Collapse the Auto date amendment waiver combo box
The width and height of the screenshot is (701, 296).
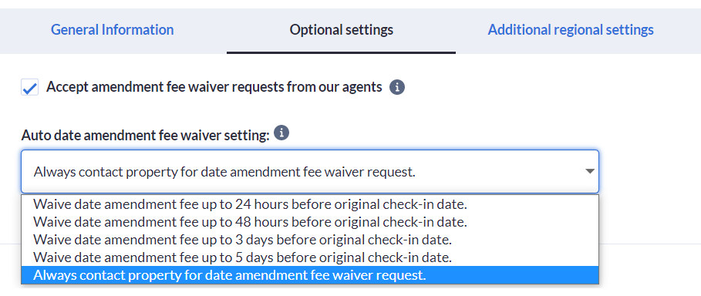pyautogui.click(x=310, y=171)
